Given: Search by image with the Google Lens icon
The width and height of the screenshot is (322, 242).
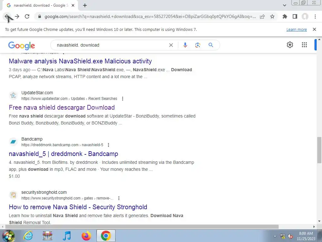Looking at the screenshot, I should (197, 45).
